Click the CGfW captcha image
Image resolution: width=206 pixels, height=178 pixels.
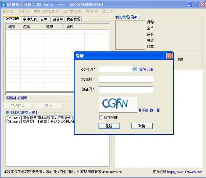(118, 105)
